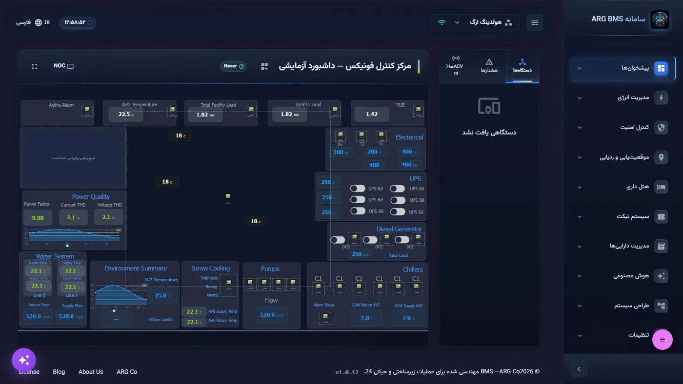Switch to the هشدارها tab
The height and width of the screenshot is (384, 683).
pyautogui.click(x=489, y=66)
